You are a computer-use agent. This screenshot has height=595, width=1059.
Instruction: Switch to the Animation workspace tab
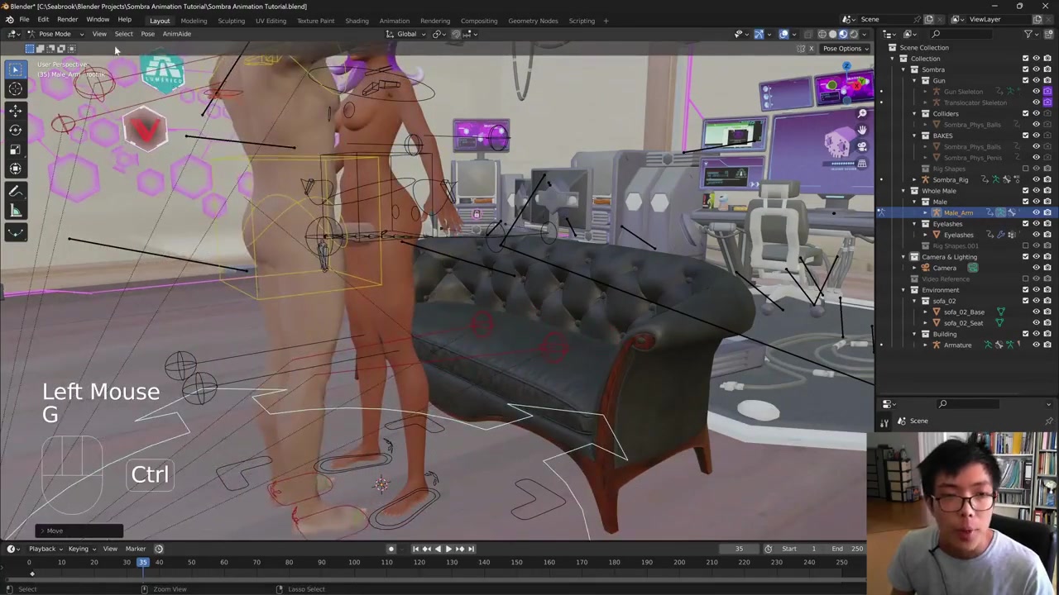tap(394, 21)
